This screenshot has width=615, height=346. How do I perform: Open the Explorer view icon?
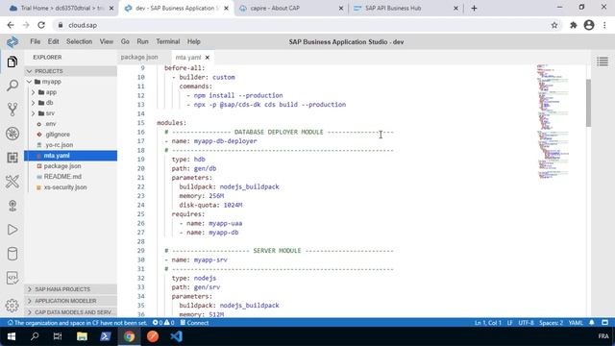click(x=12, y=62)
